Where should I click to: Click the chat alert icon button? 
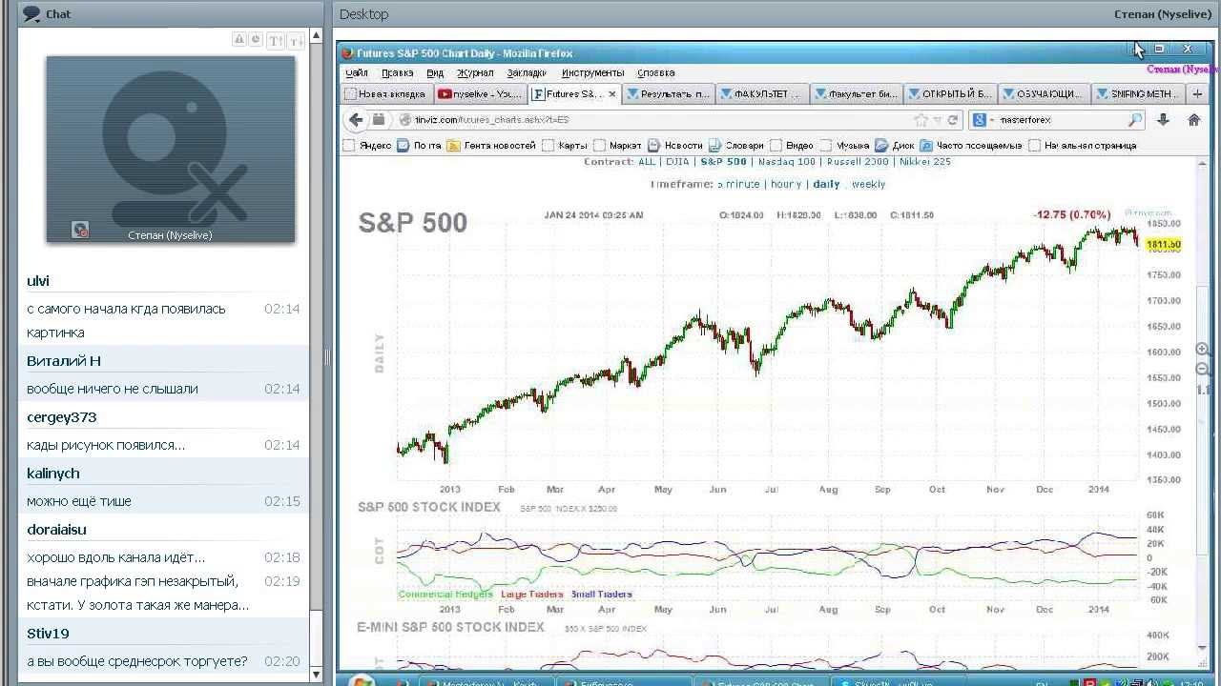click(x=239, y=39)
